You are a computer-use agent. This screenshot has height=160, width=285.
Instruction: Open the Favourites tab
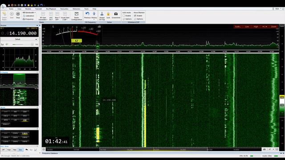(x=64, y=9)
